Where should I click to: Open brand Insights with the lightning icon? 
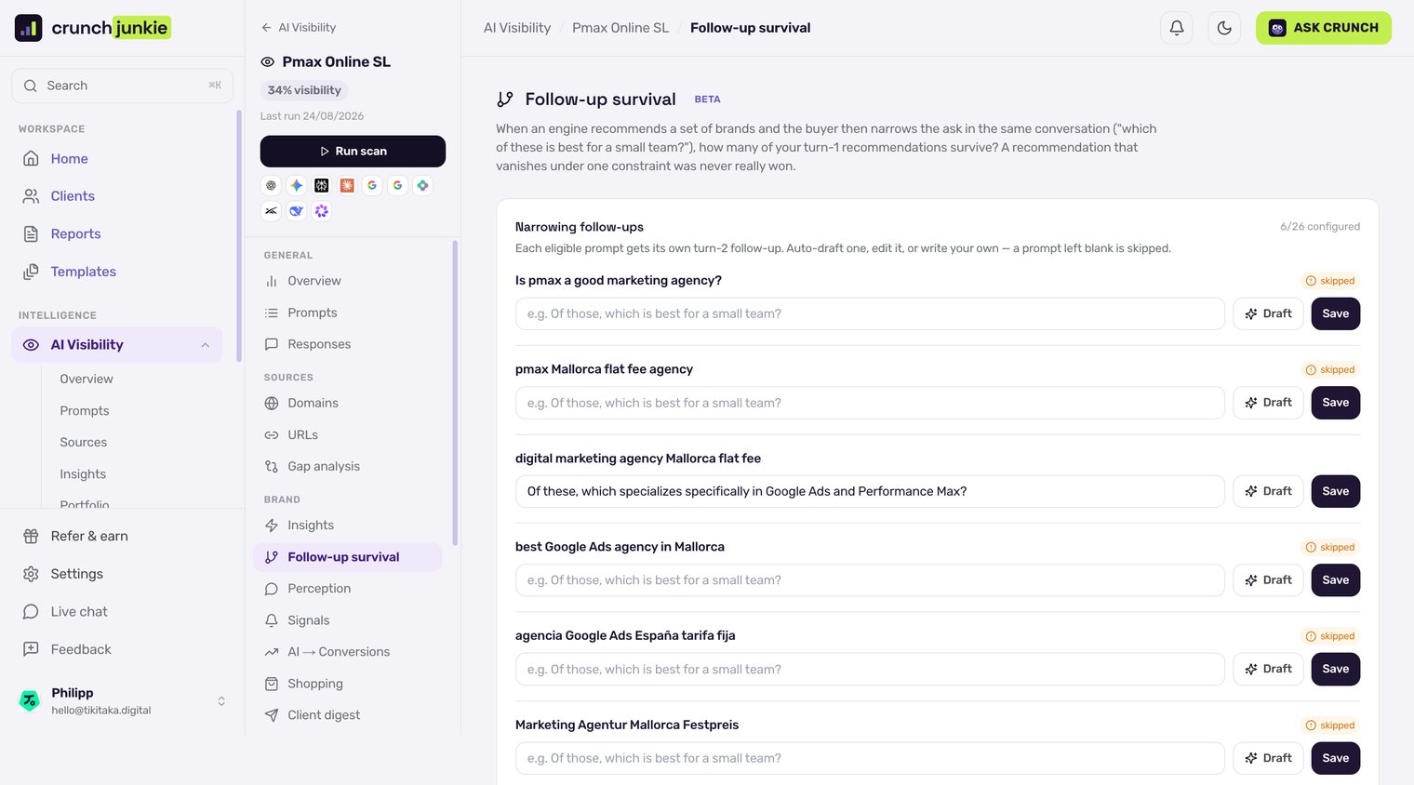(x=347, y=526)
